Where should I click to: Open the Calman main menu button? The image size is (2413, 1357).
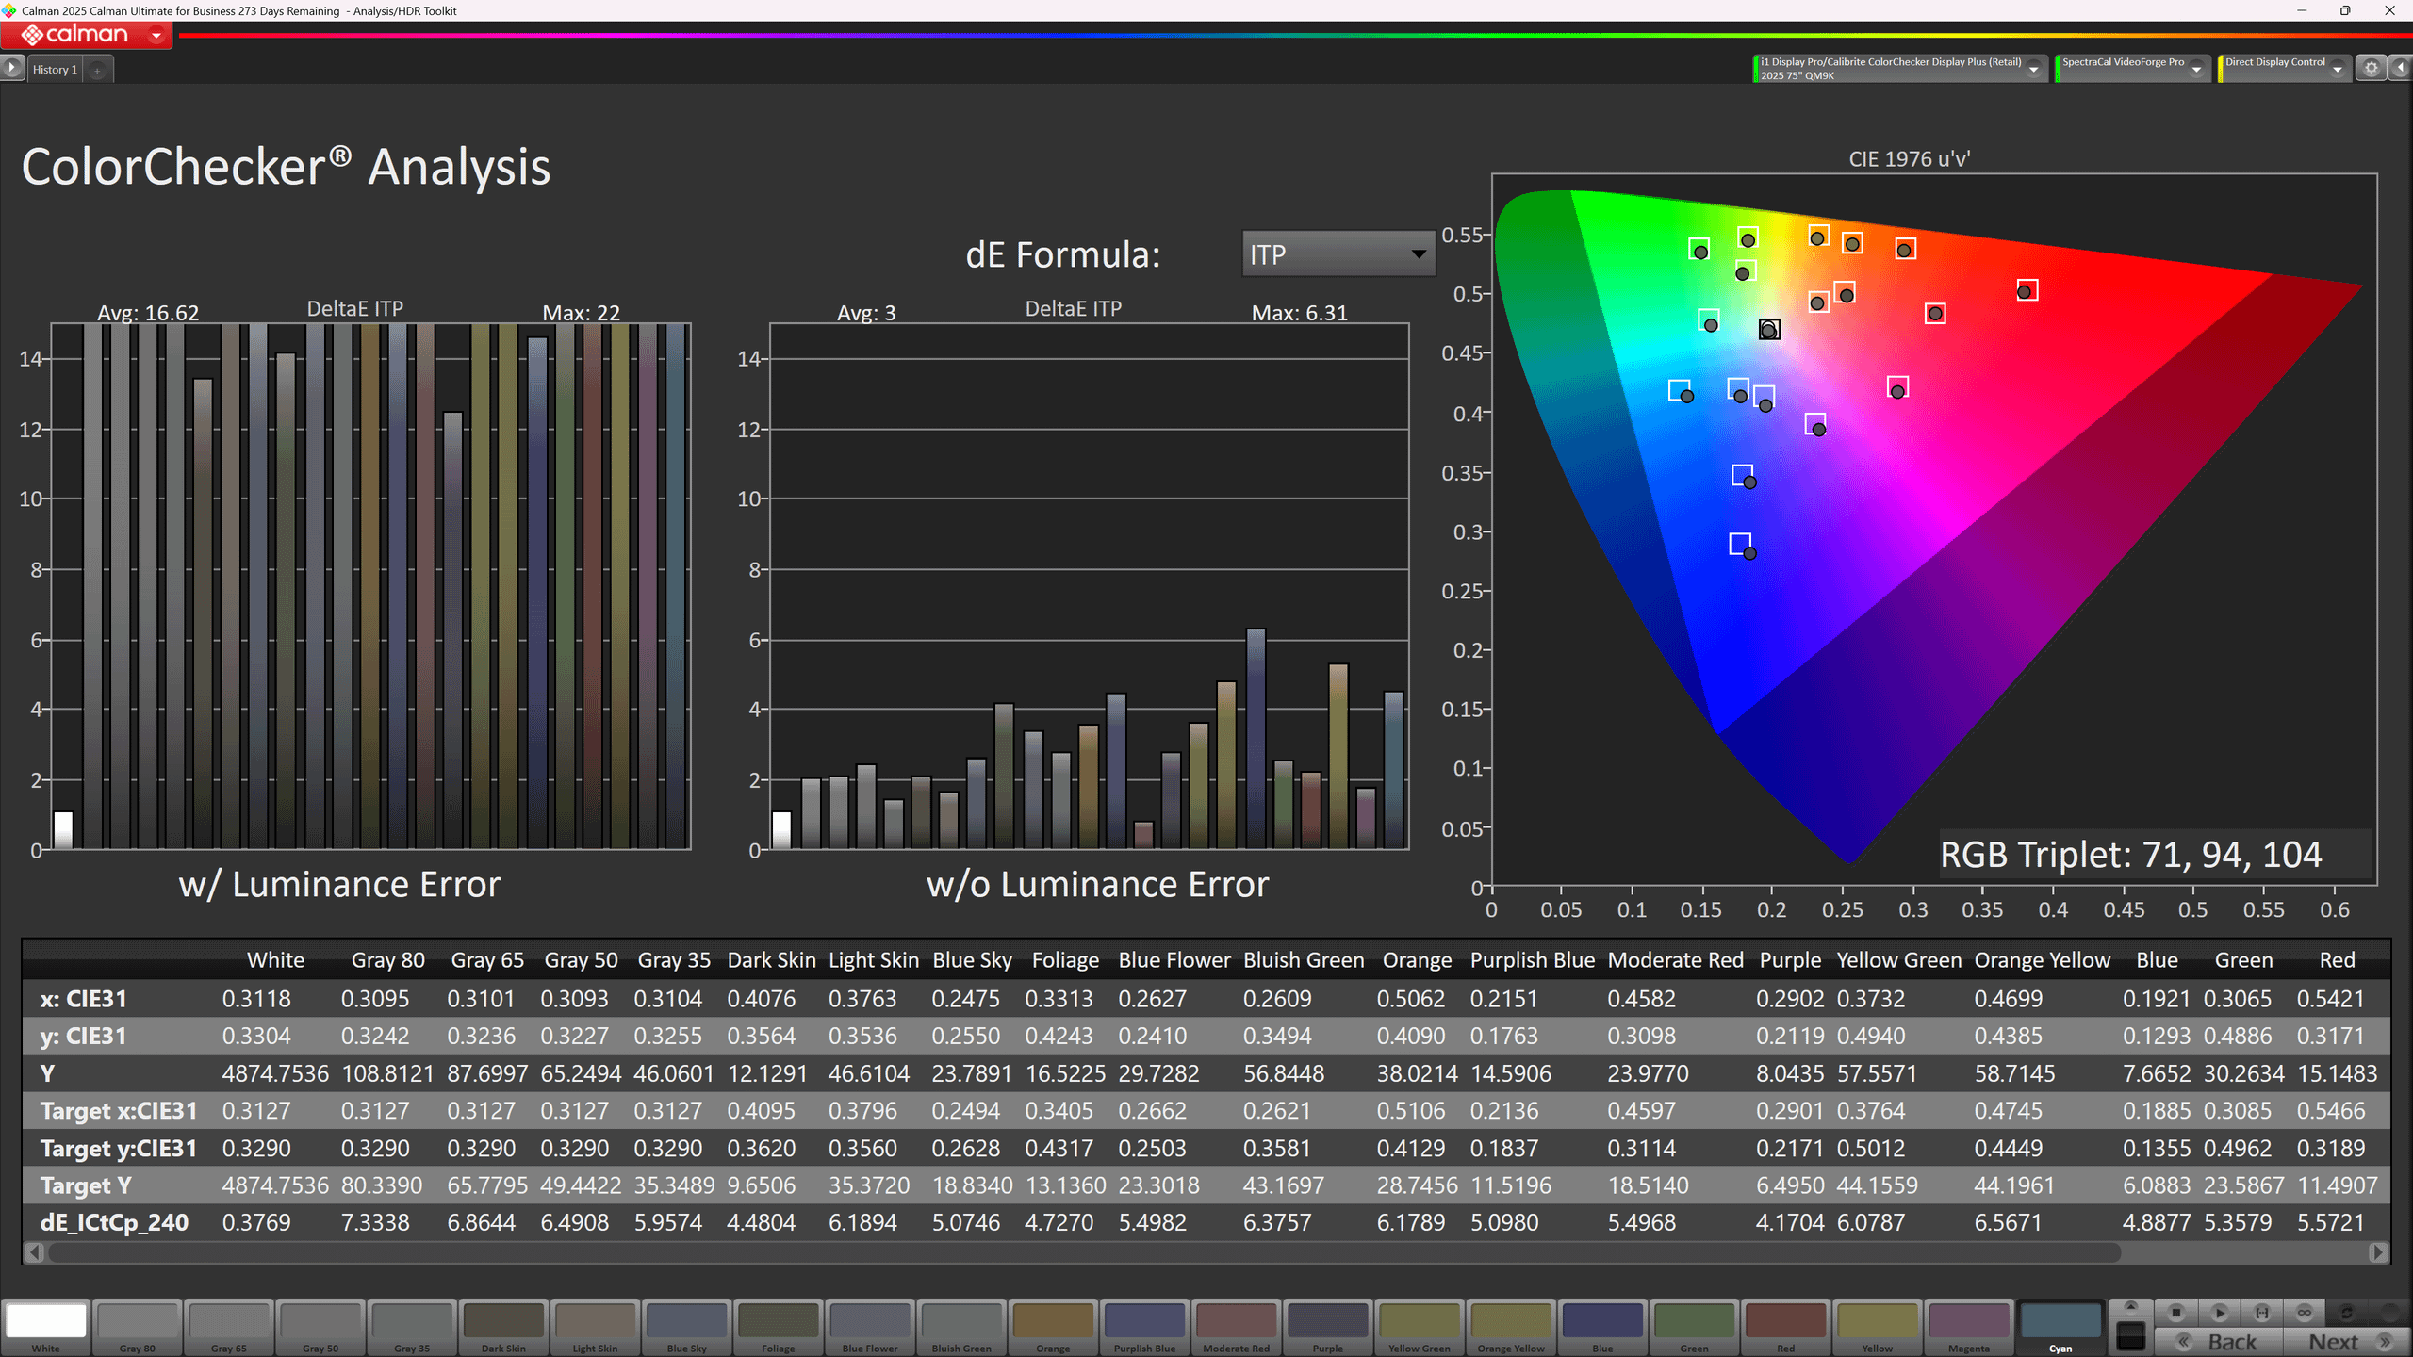tap(87, 35)
